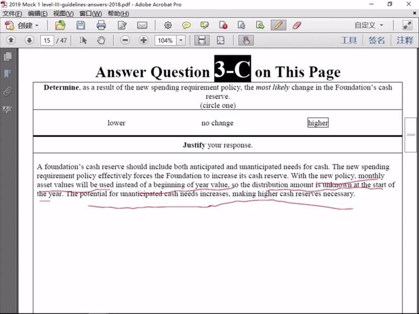
Task: Open the 窗口(W) menu
Action: point(91,14)
